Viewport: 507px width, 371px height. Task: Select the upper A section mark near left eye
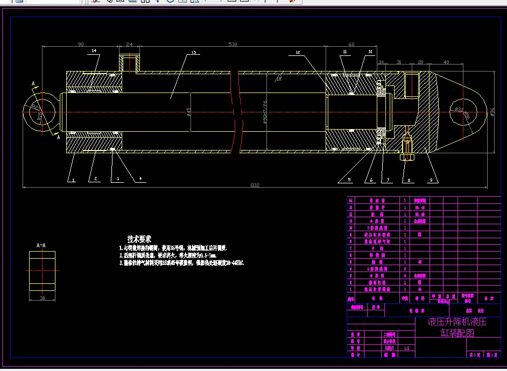click(33, 84)
